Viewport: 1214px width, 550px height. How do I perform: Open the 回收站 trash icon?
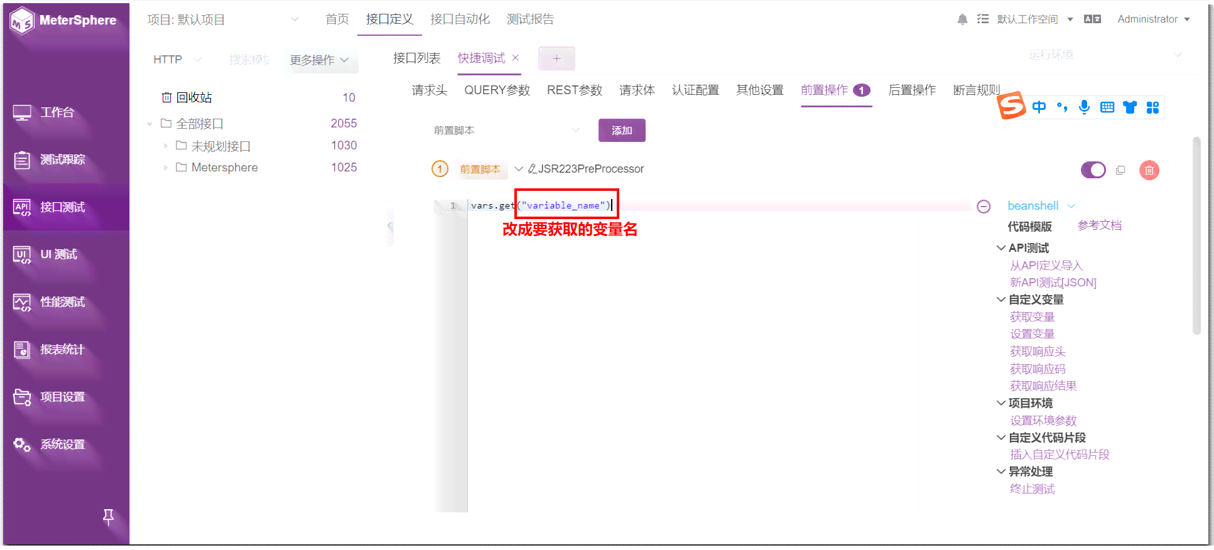point(166,97)
